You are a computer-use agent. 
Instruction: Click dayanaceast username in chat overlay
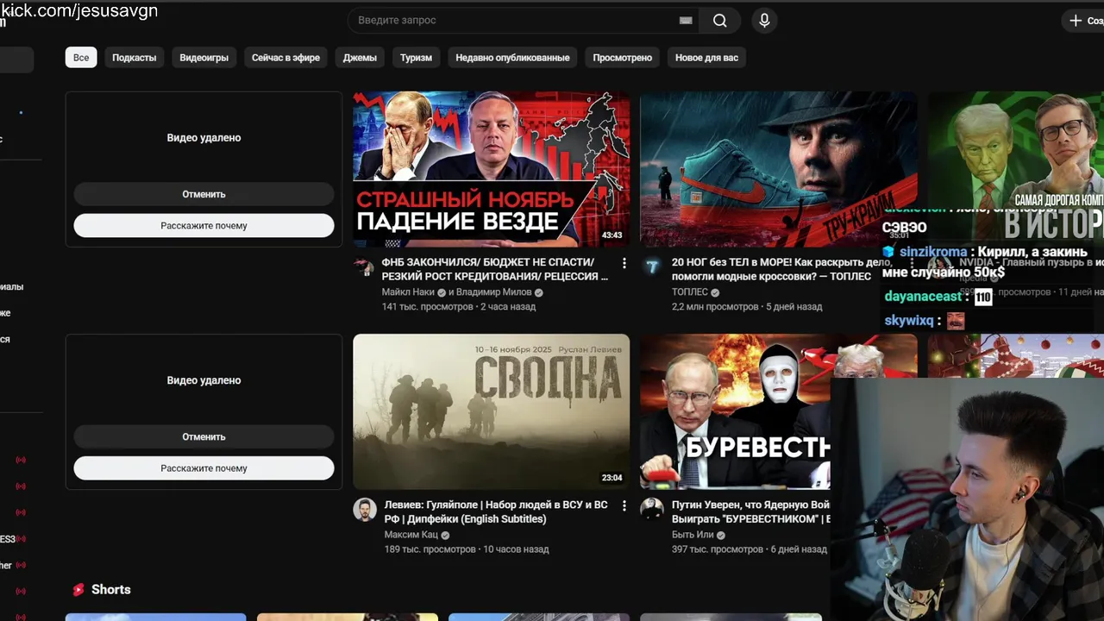922,297
